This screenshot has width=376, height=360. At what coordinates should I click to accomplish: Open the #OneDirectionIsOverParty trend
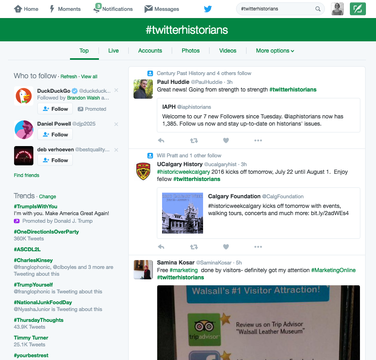coord(46,232)
